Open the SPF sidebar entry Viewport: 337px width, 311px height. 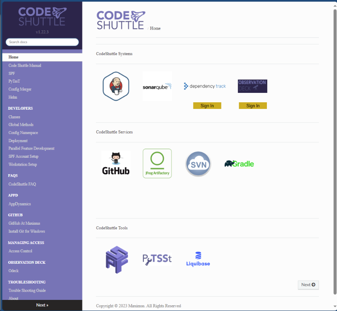pyautogui.click(x=11, y=74)
